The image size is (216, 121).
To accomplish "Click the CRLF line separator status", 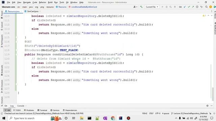I will point(151,114).
